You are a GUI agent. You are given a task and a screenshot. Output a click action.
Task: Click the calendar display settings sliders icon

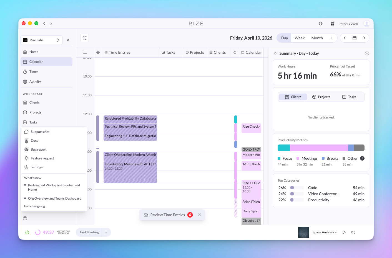(84, 38)
